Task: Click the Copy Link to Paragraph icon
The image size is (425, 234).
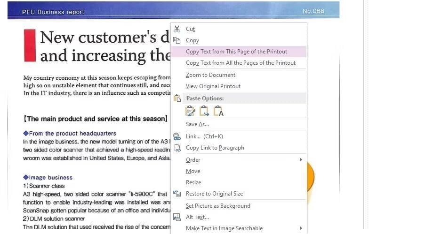Action: [x=177, y=148]
